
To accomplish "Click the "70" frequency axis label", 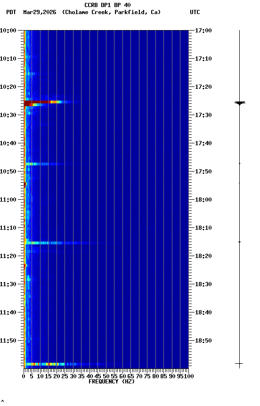I will [x=139, y=377].
